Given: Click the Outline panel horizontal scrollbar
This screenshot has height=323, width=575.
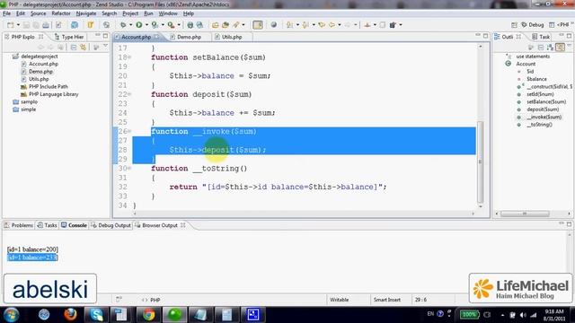Looking at the screenshot, I should tap(525, 214).
